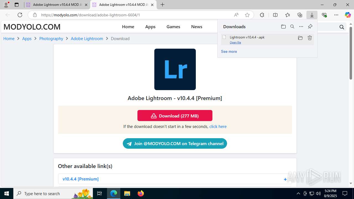Open Favorites list icon
This screenshot has width=354, height=199.
(288, 15)
